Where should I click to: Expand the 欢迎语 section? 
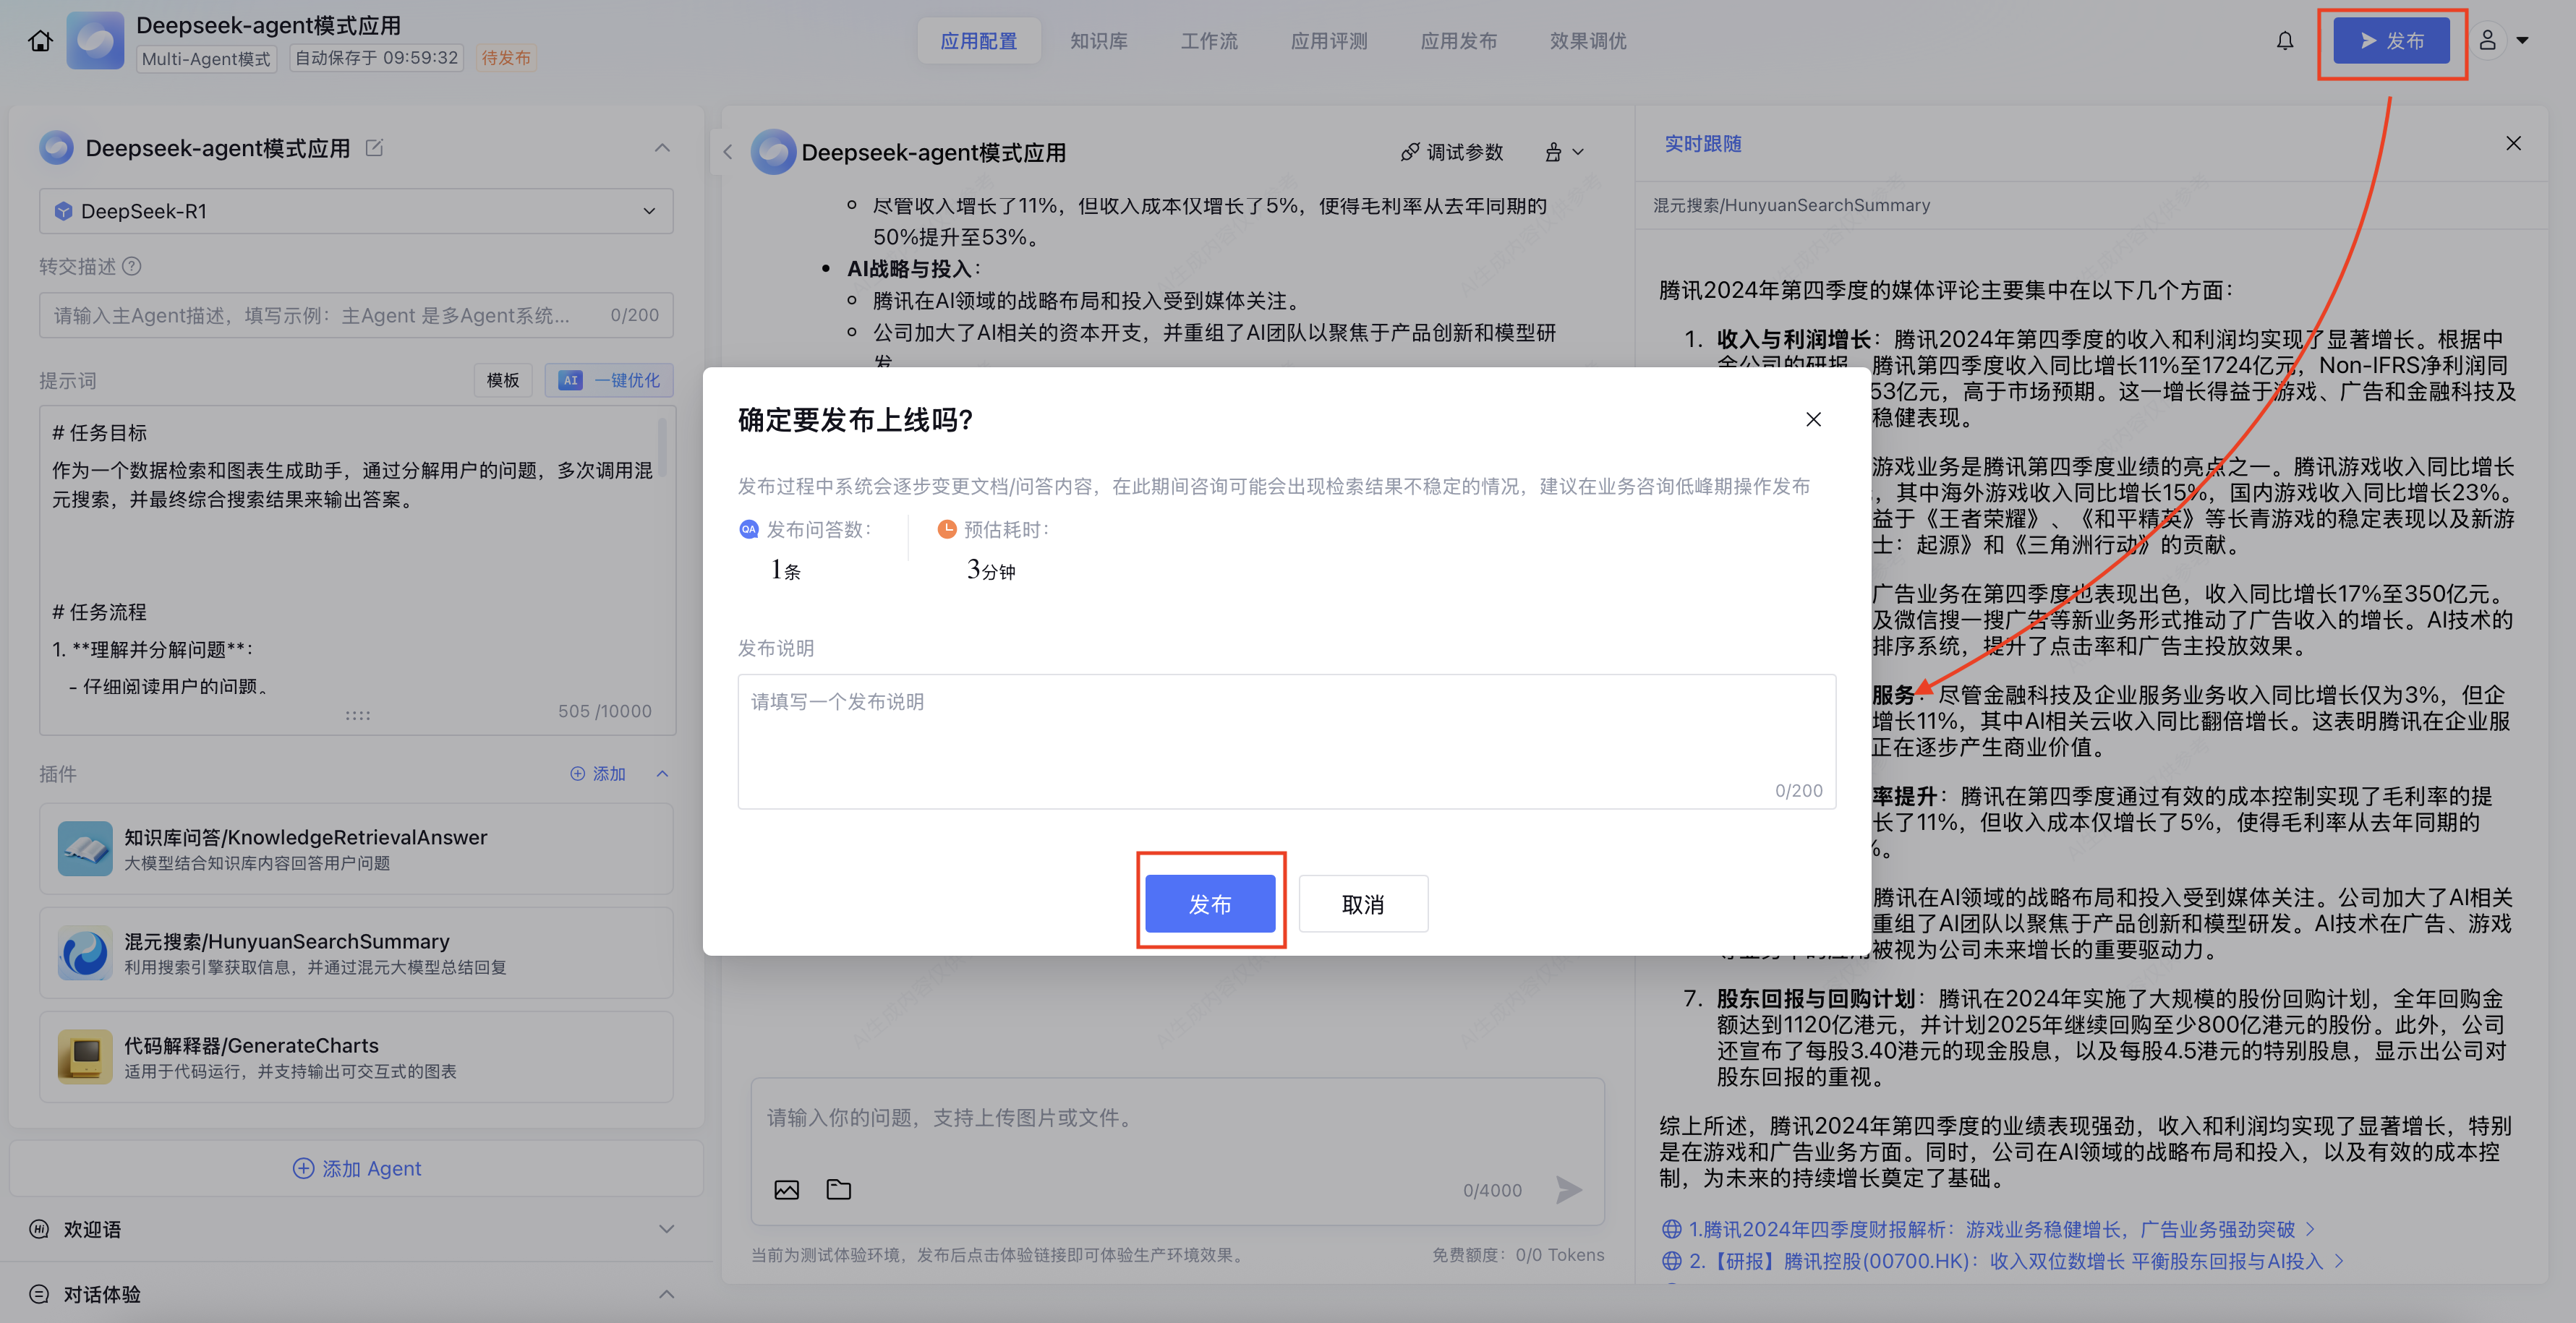pos(666,1229)
